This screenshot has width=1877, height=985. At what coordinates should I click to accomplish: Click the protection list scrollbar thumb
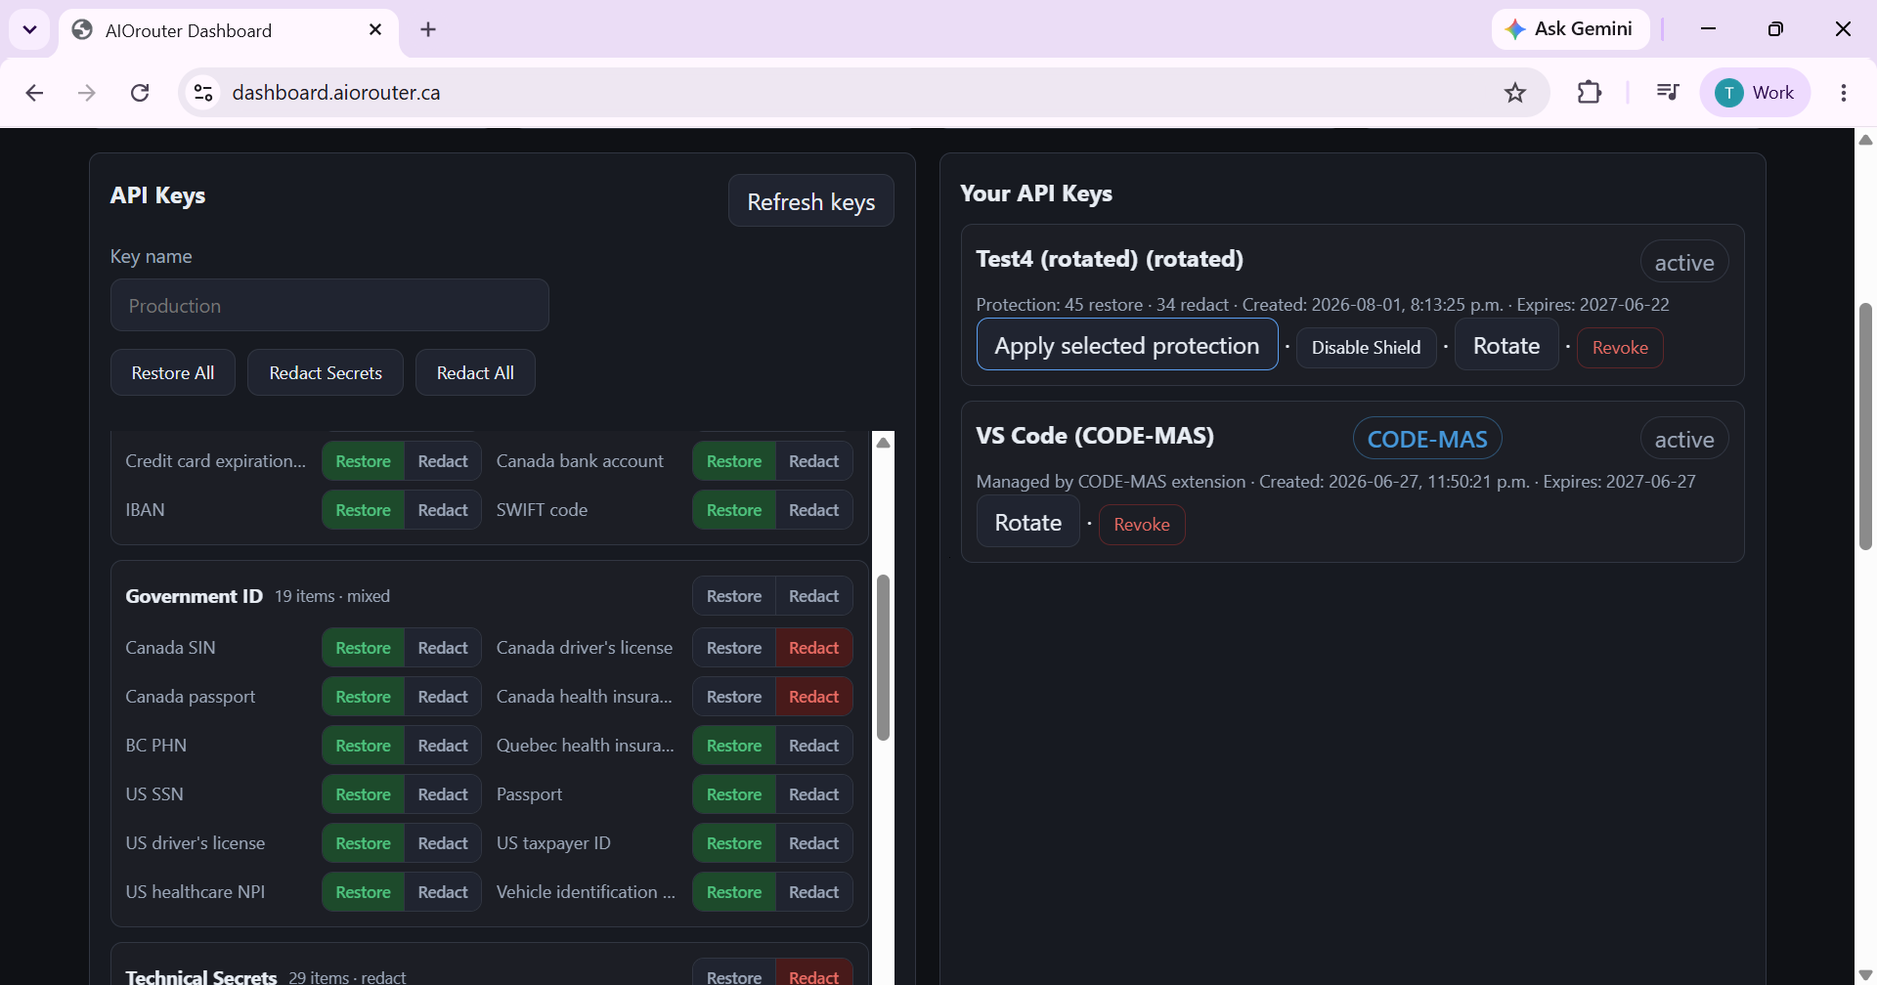coord(883,658)
